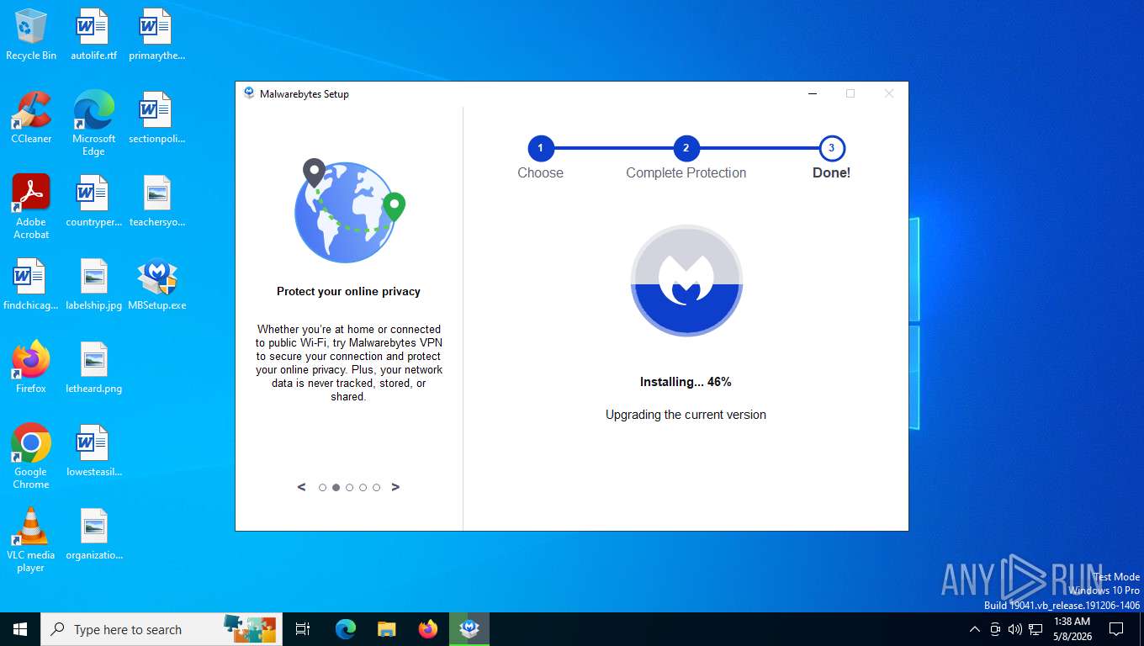Click the taskbar search box

coord(160,629)
